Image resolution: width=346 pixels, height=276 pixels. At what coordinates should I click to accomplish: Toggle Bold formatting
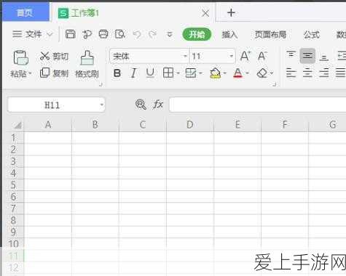tap(117, 73)
